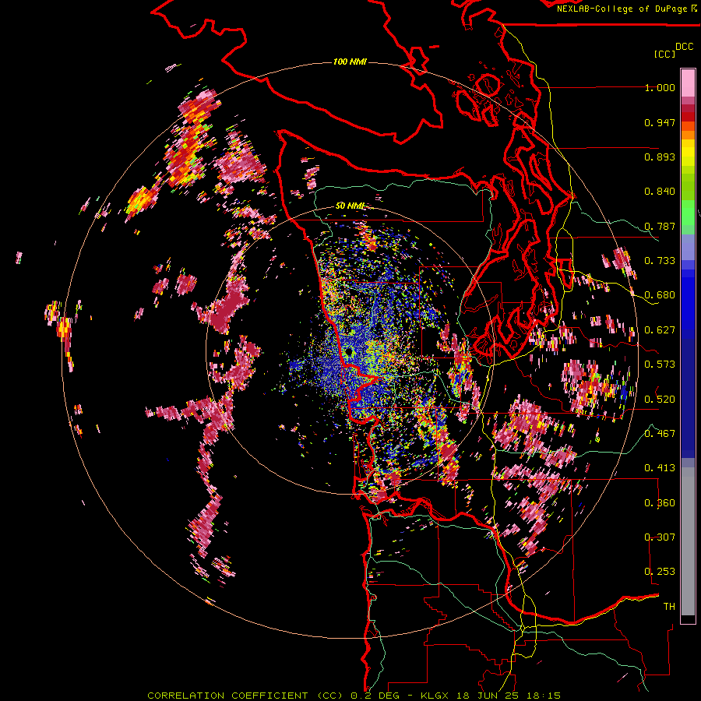Select the 0.787 color bar value

click(660, 226)
